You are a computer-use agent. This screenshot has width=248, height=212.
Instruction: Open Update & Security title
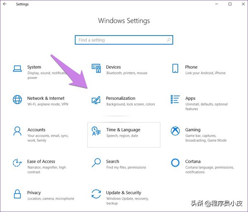tap(124, 193)
